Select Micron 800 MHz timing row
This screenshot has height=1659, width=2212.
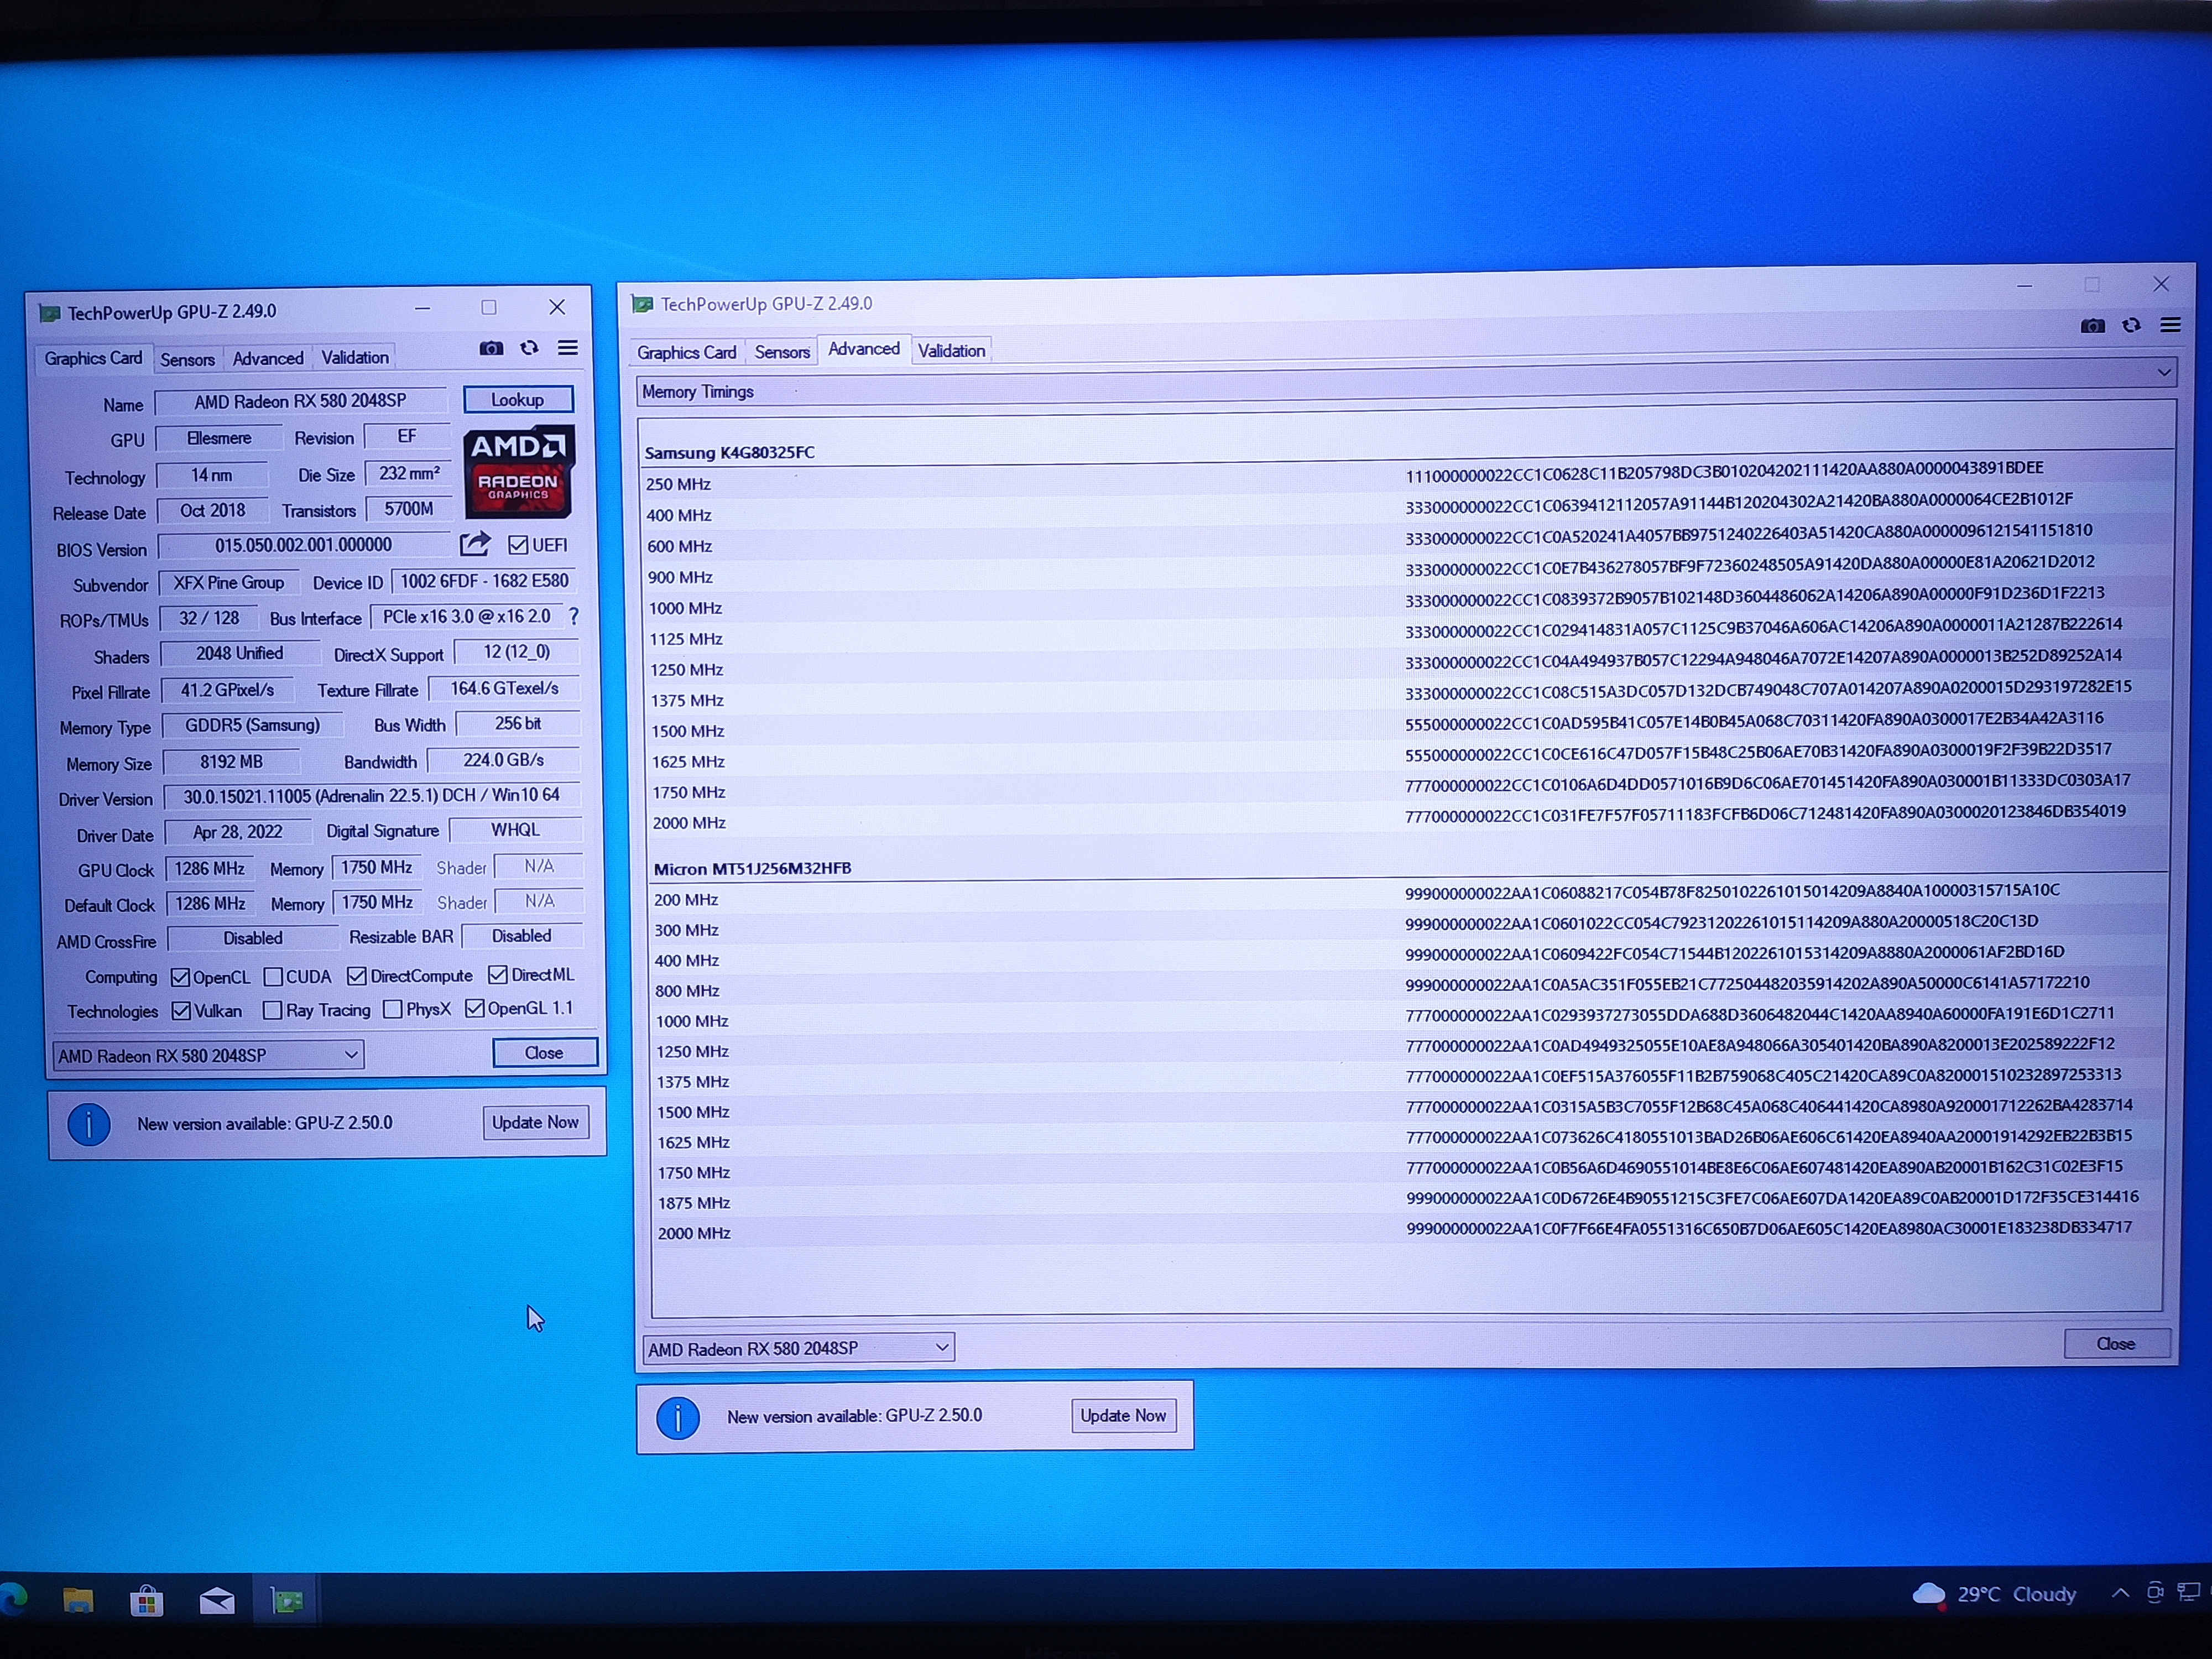(1409, 988)
